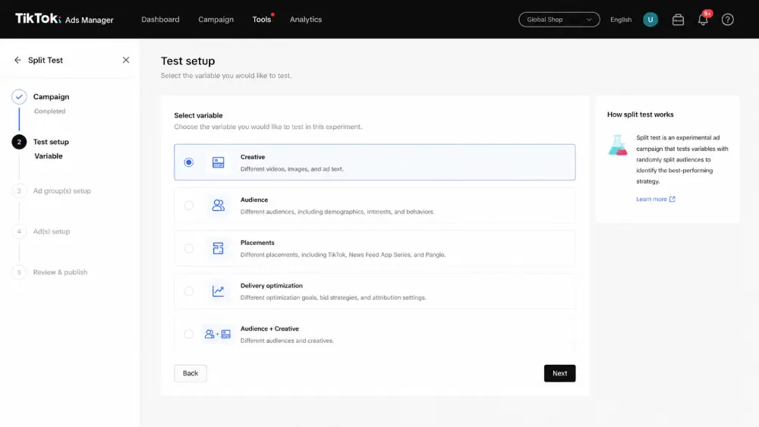Click the Placements layout icon
Image resolution: width=759 pixels, height=427 pixels.
[x=219, y=248]
